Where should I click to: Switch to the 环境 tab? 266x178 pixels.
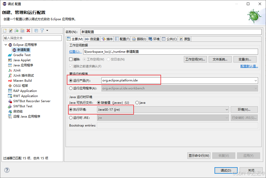pos(154,39)
